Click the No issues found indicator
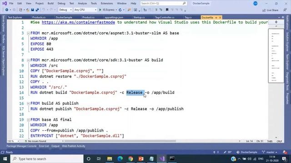 [x=35, y=141]
